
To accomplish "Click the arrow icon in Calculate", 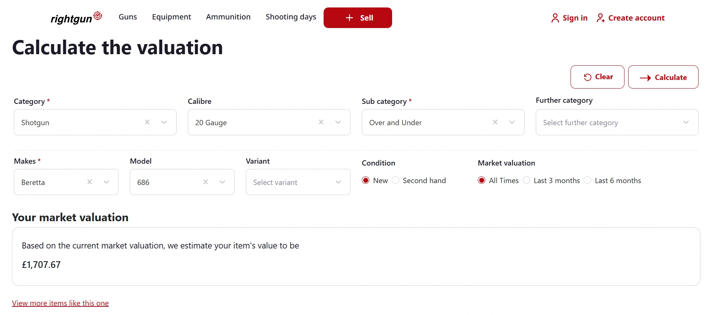I will pos(645,78).
